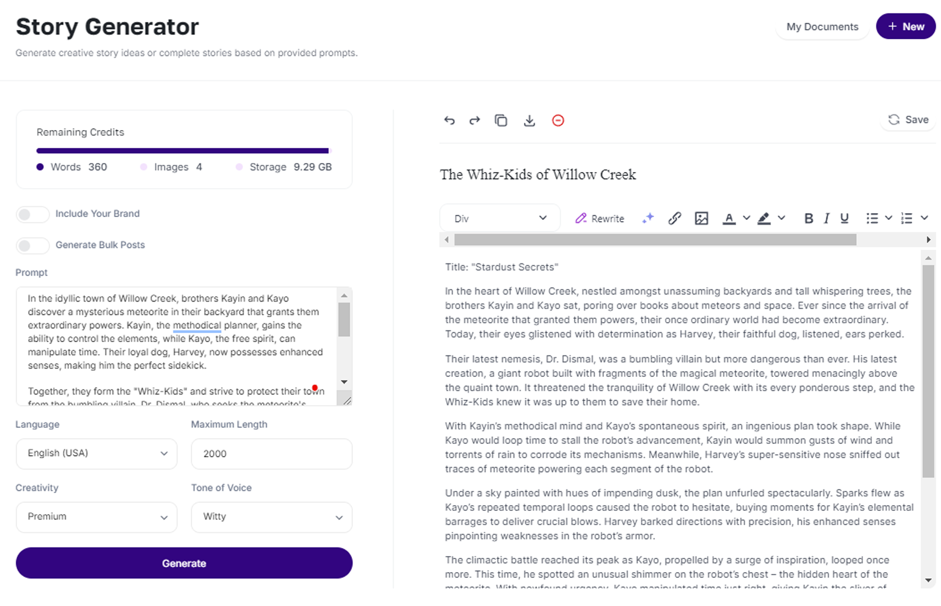Download the generated document
Screen dimensions: 941x606
(529, 120)
